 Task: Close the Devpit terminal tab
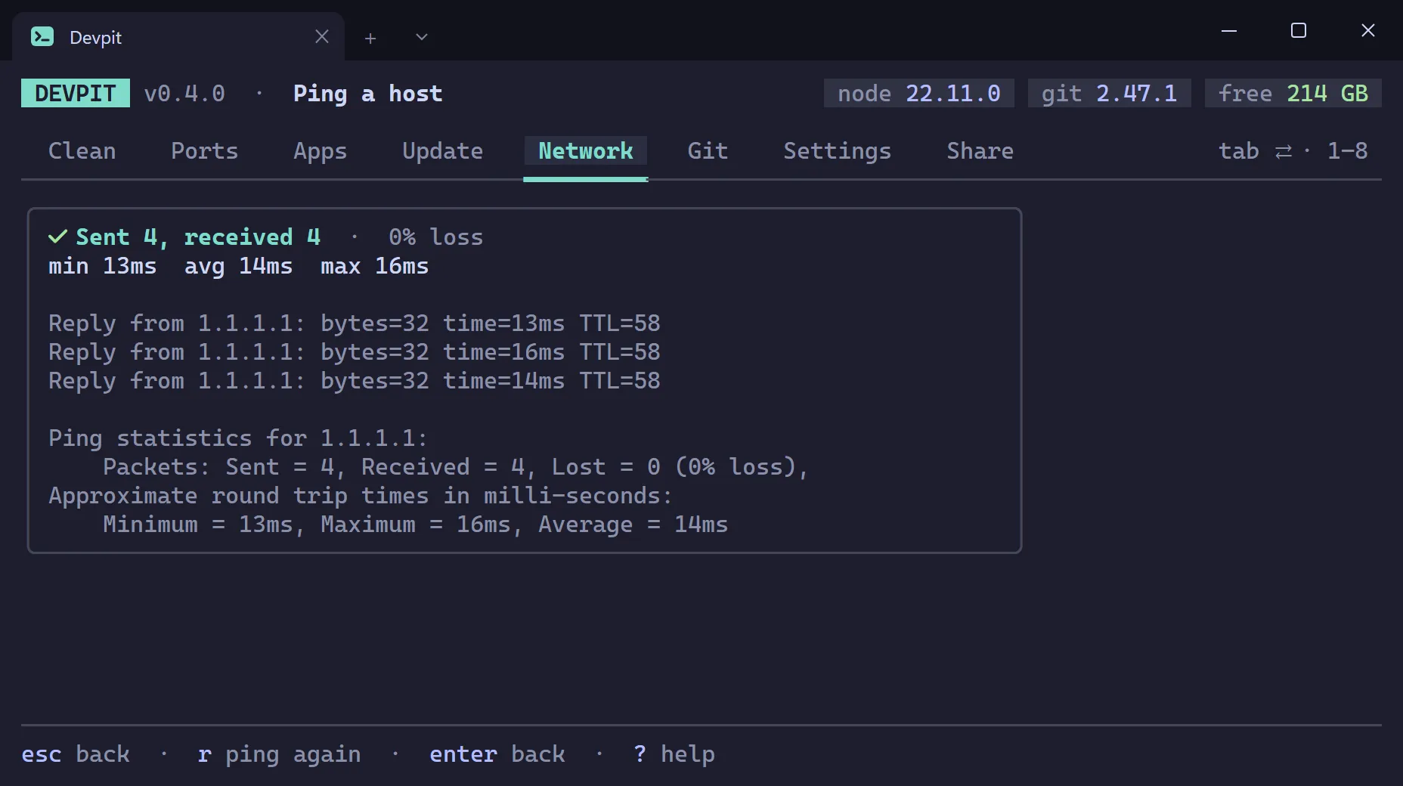click(322, 36)
